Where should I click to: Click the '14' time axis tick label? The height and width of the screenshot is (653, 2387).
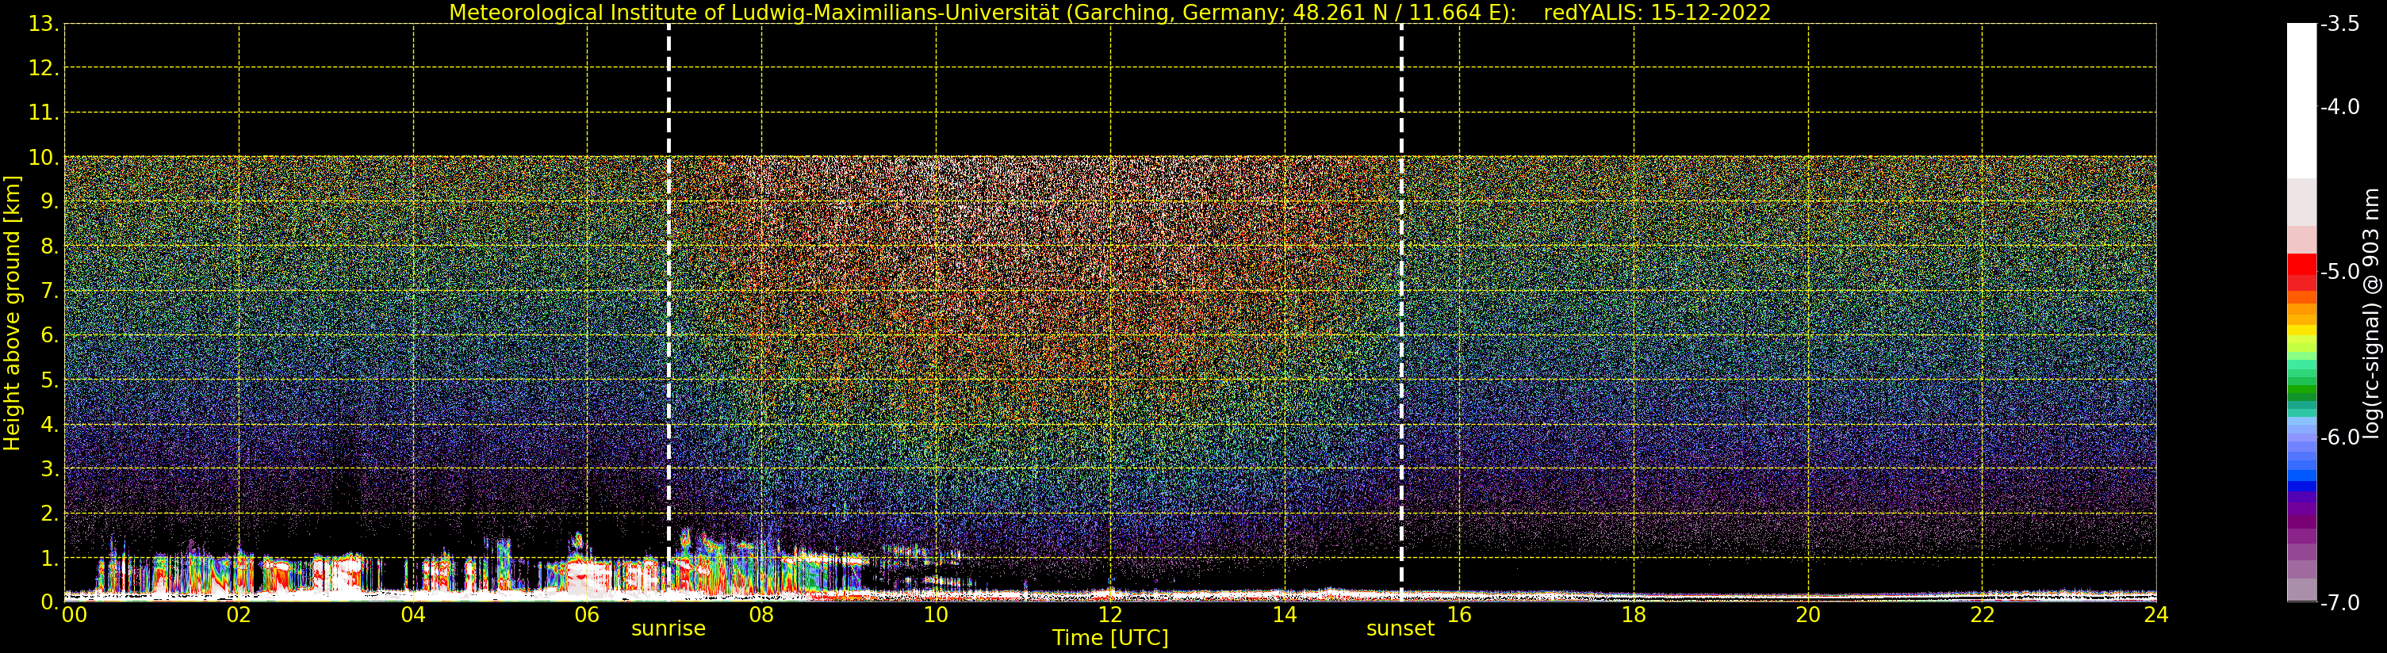click(1285, 615)
